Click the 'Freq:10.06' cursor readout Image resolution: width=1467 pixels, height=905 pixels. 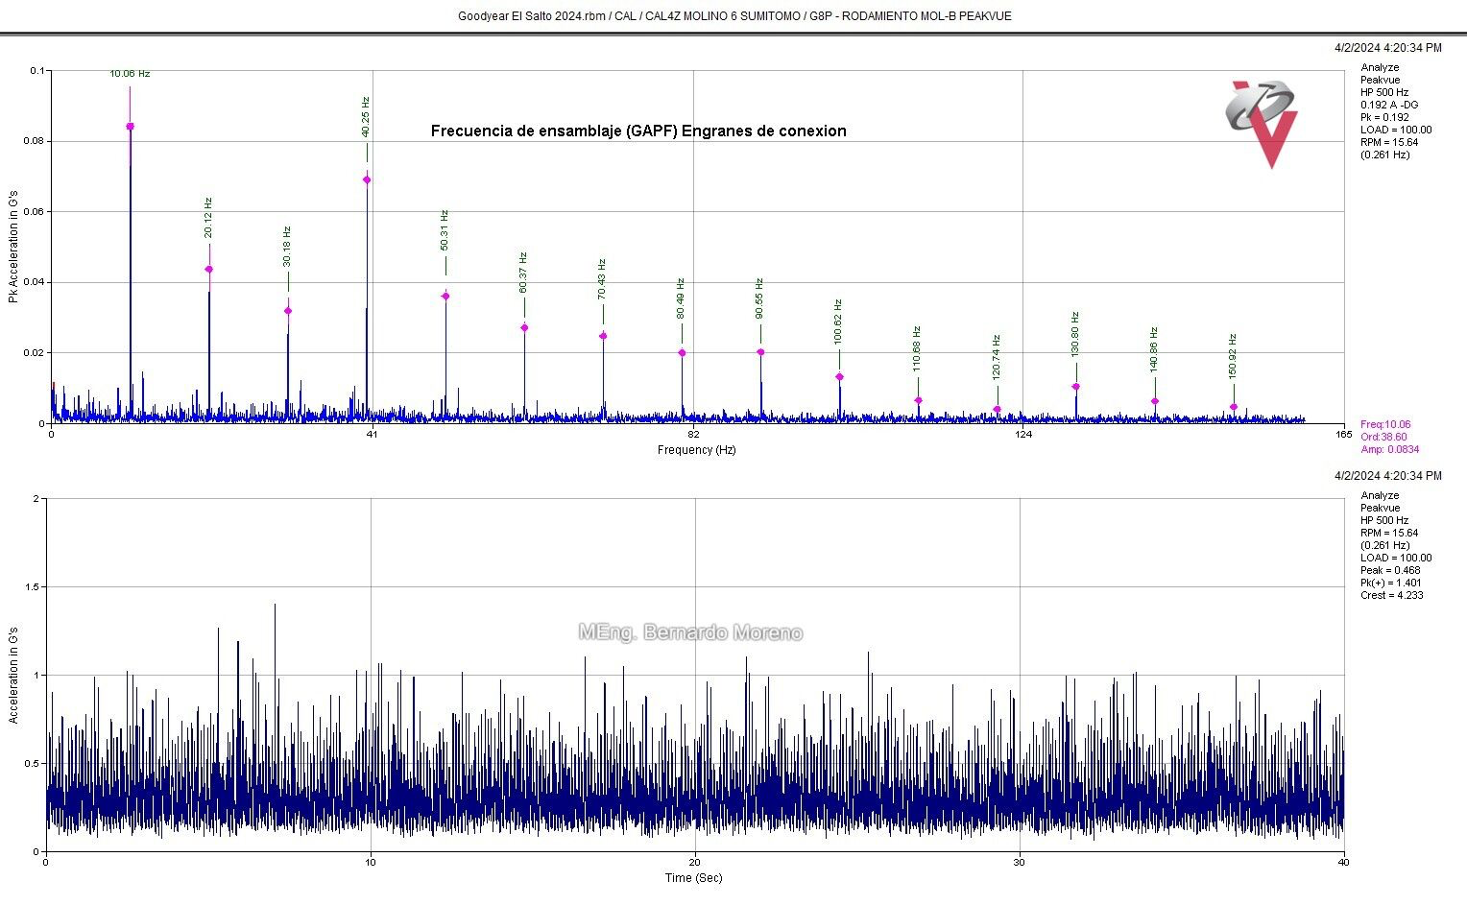pos(1385,424)
